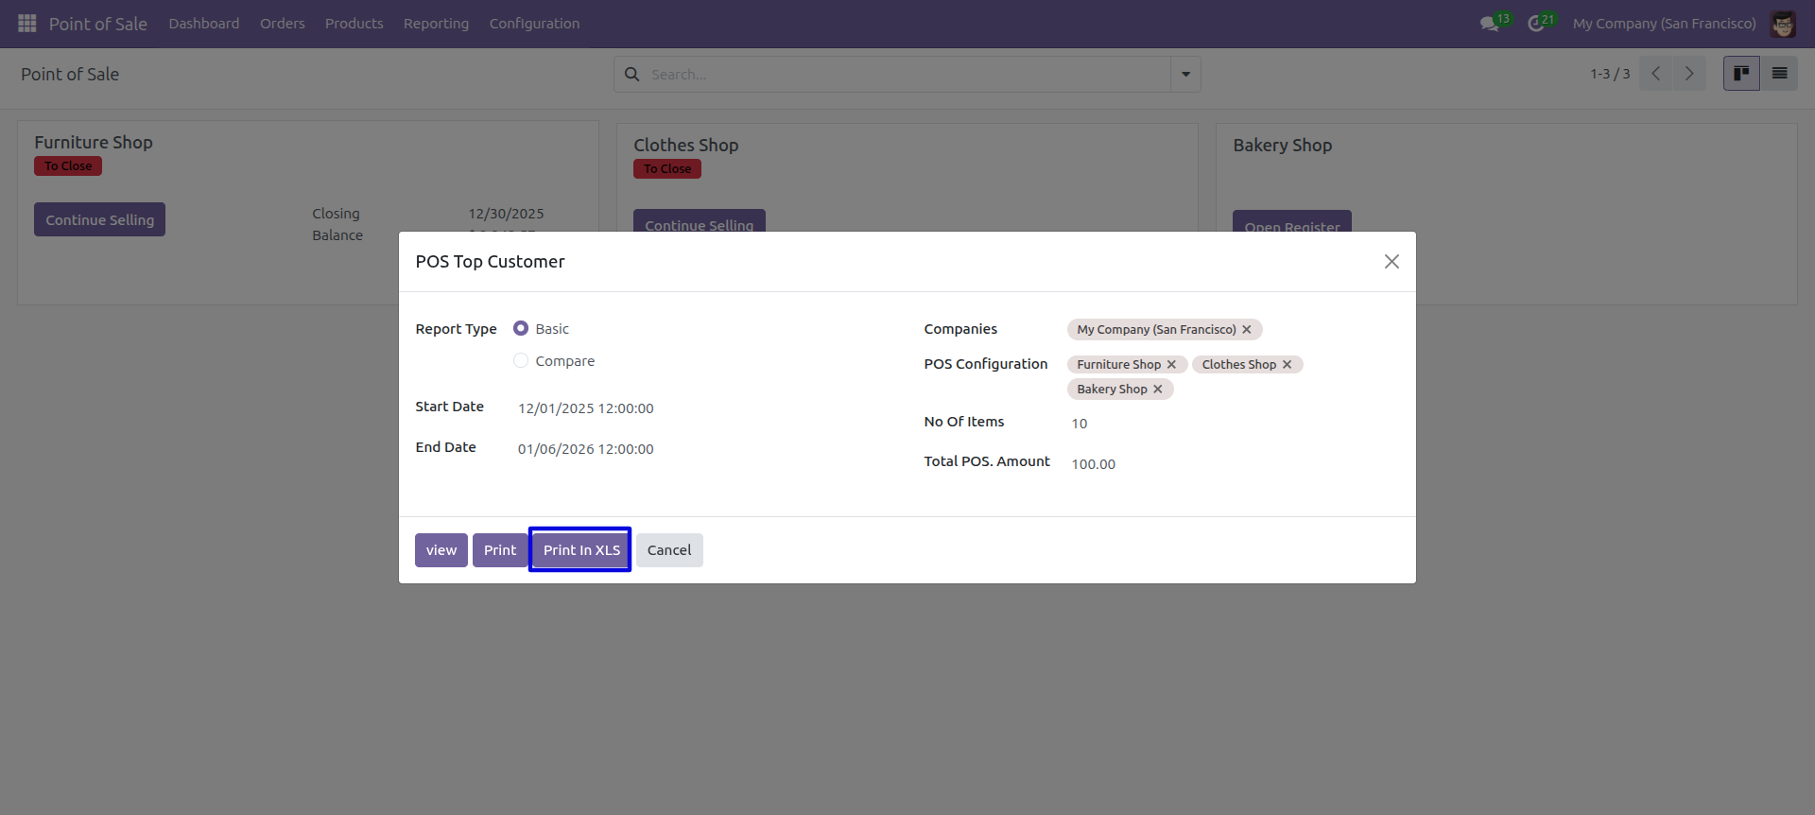The width and height of the screenshot is (1815, 815).
Task: Click the To Close badge on Clothes Shop
Action: (x=667, y=168)
